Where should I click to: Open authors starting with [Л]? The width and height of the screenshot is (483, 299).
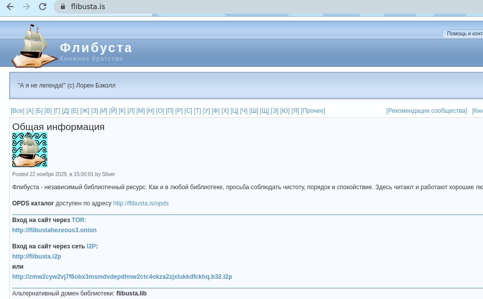click(x=131, y=111)
